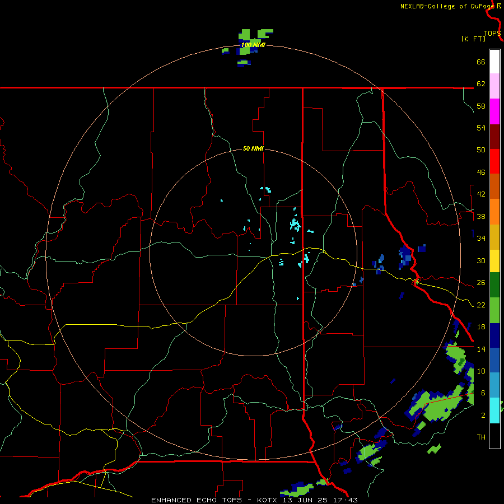Click the cyan legend swatch
Viewport: 504px width, 504px height.
click(x=494, y=410)
